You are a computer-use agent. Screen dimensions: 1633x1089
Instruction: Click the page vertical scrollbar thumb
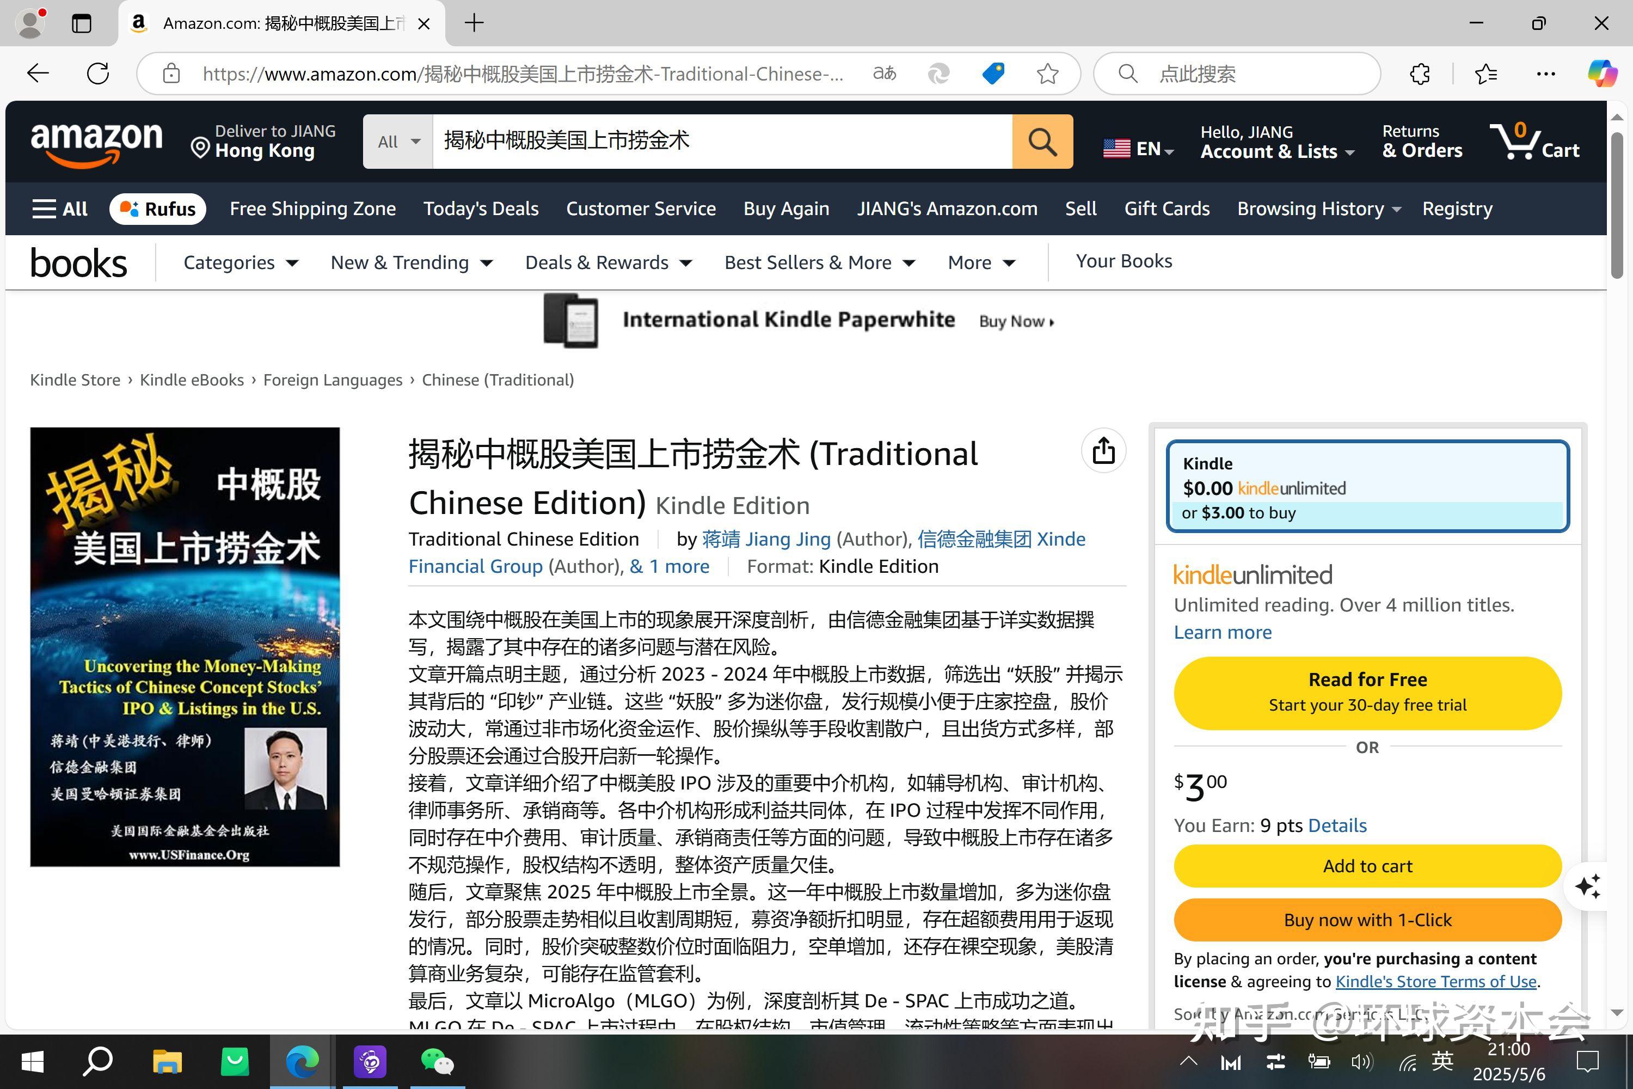tap(1617, 205)
